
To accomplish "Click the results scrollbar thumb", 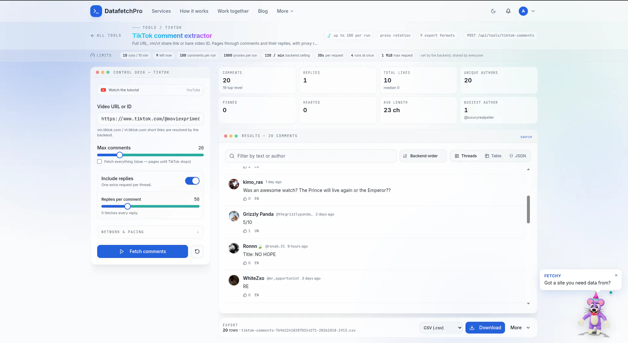I will [528, 209].
